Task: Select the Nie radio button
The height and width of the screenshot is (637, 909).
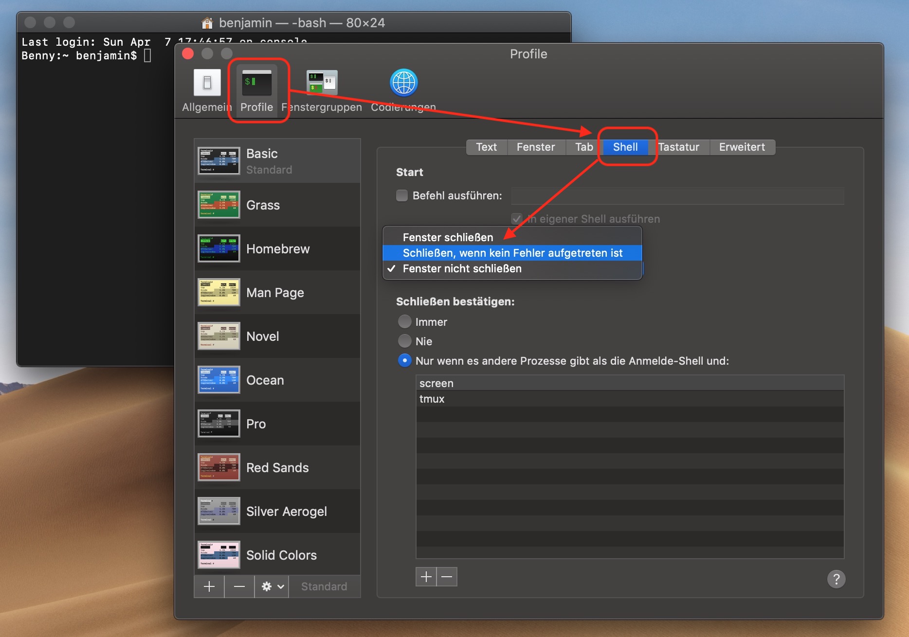Action: pyautogui.click(x=405, y=341)
